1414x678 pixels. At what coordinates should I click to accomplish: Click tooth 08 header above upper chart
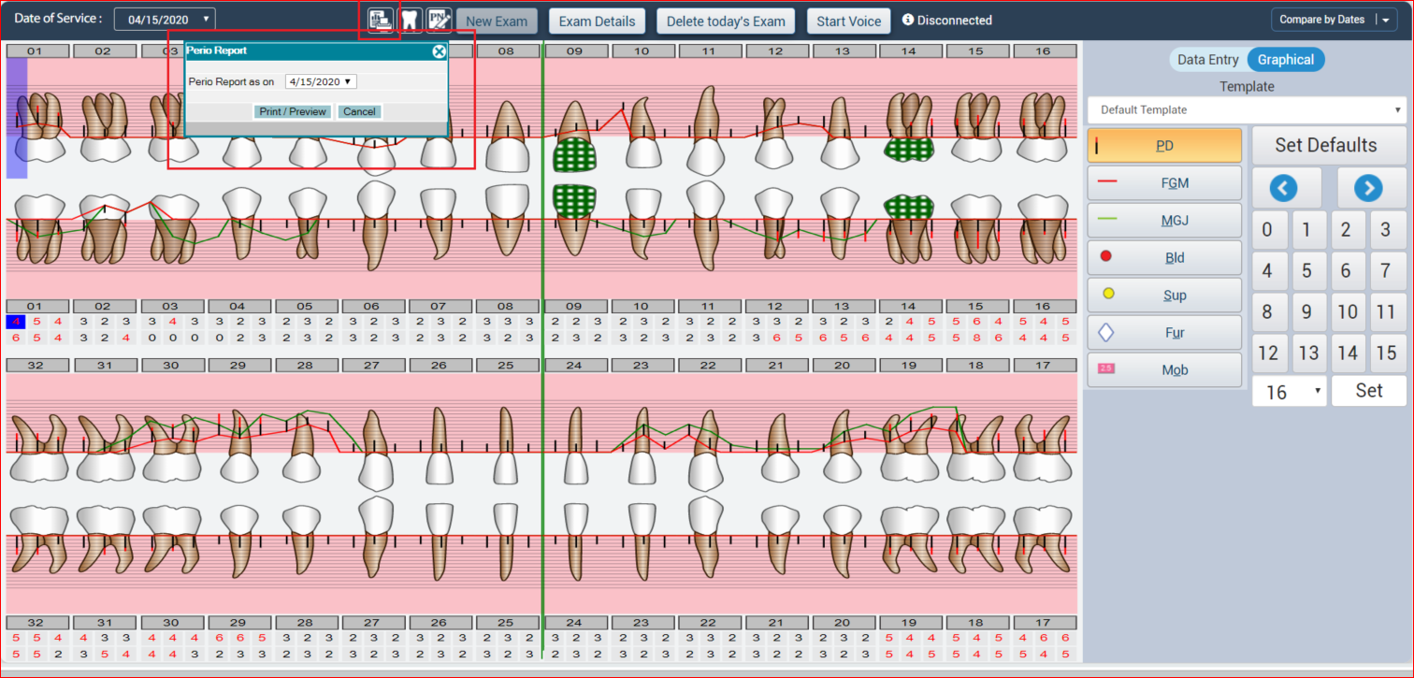(x=506, y=50)
